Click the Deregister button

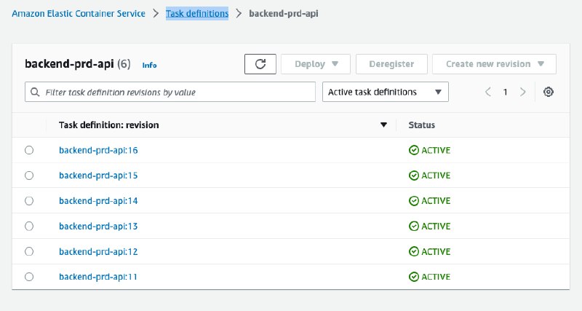(x=391, y=64)
